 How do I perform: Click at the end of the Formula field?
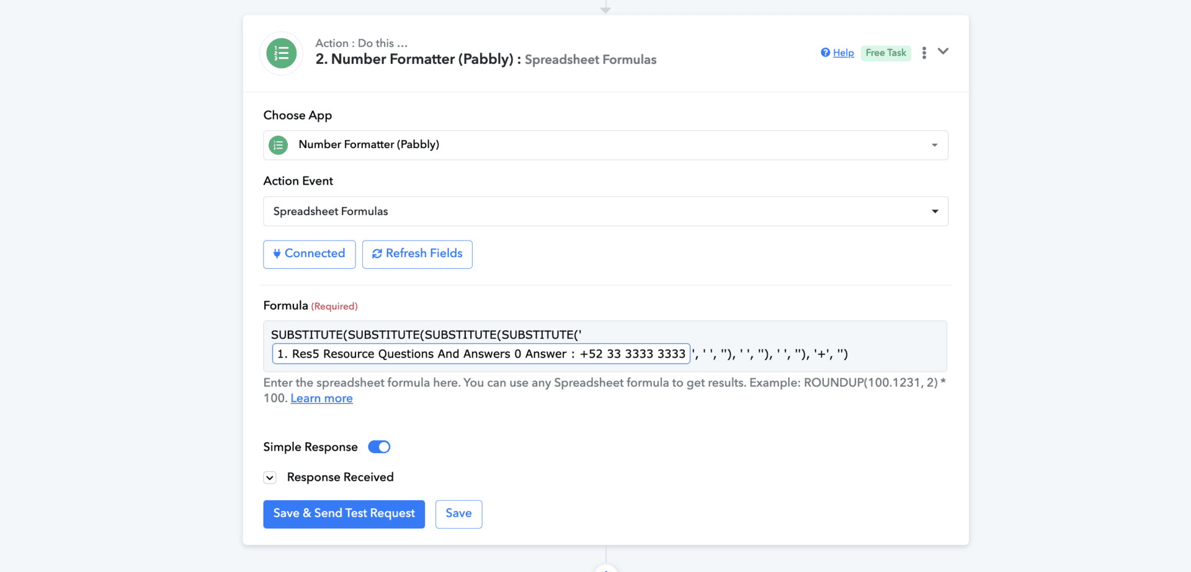pyautogui.click(x=893, y=354)
